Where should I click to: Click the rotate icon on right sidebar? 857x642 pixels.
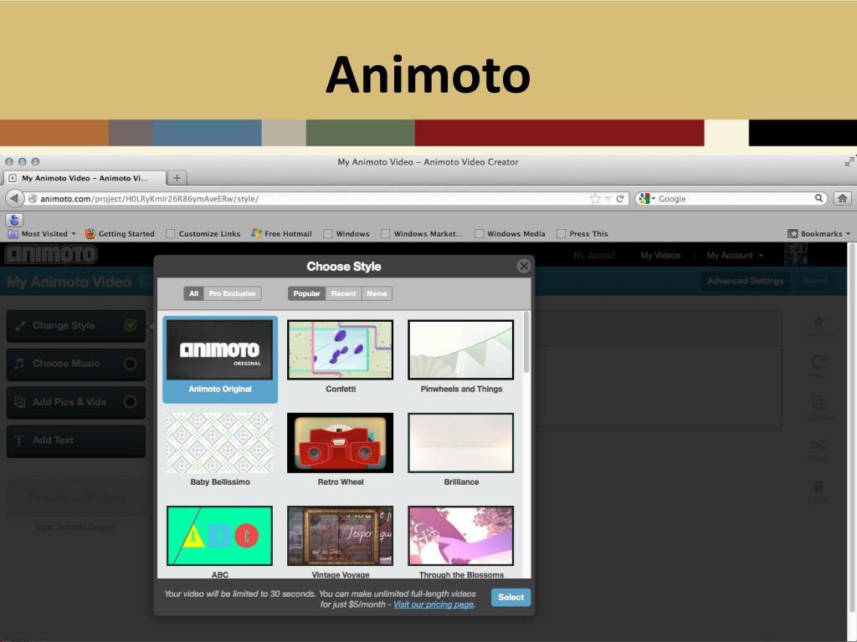coord(819,362)
